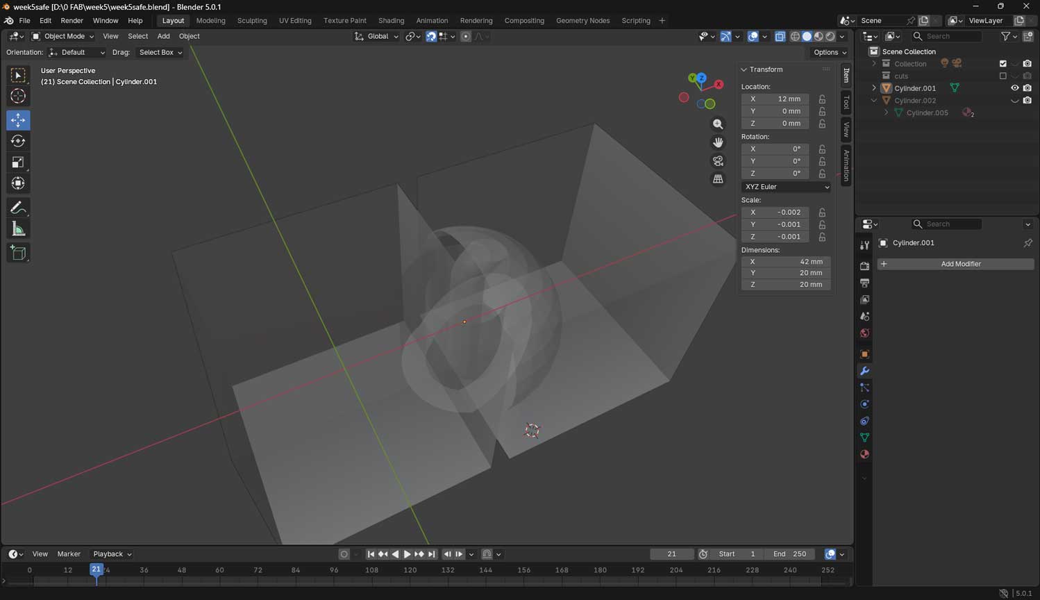
Task: Switch to the Modeling workspace tab
Action: pyautogui.click(x=210, y=21)
